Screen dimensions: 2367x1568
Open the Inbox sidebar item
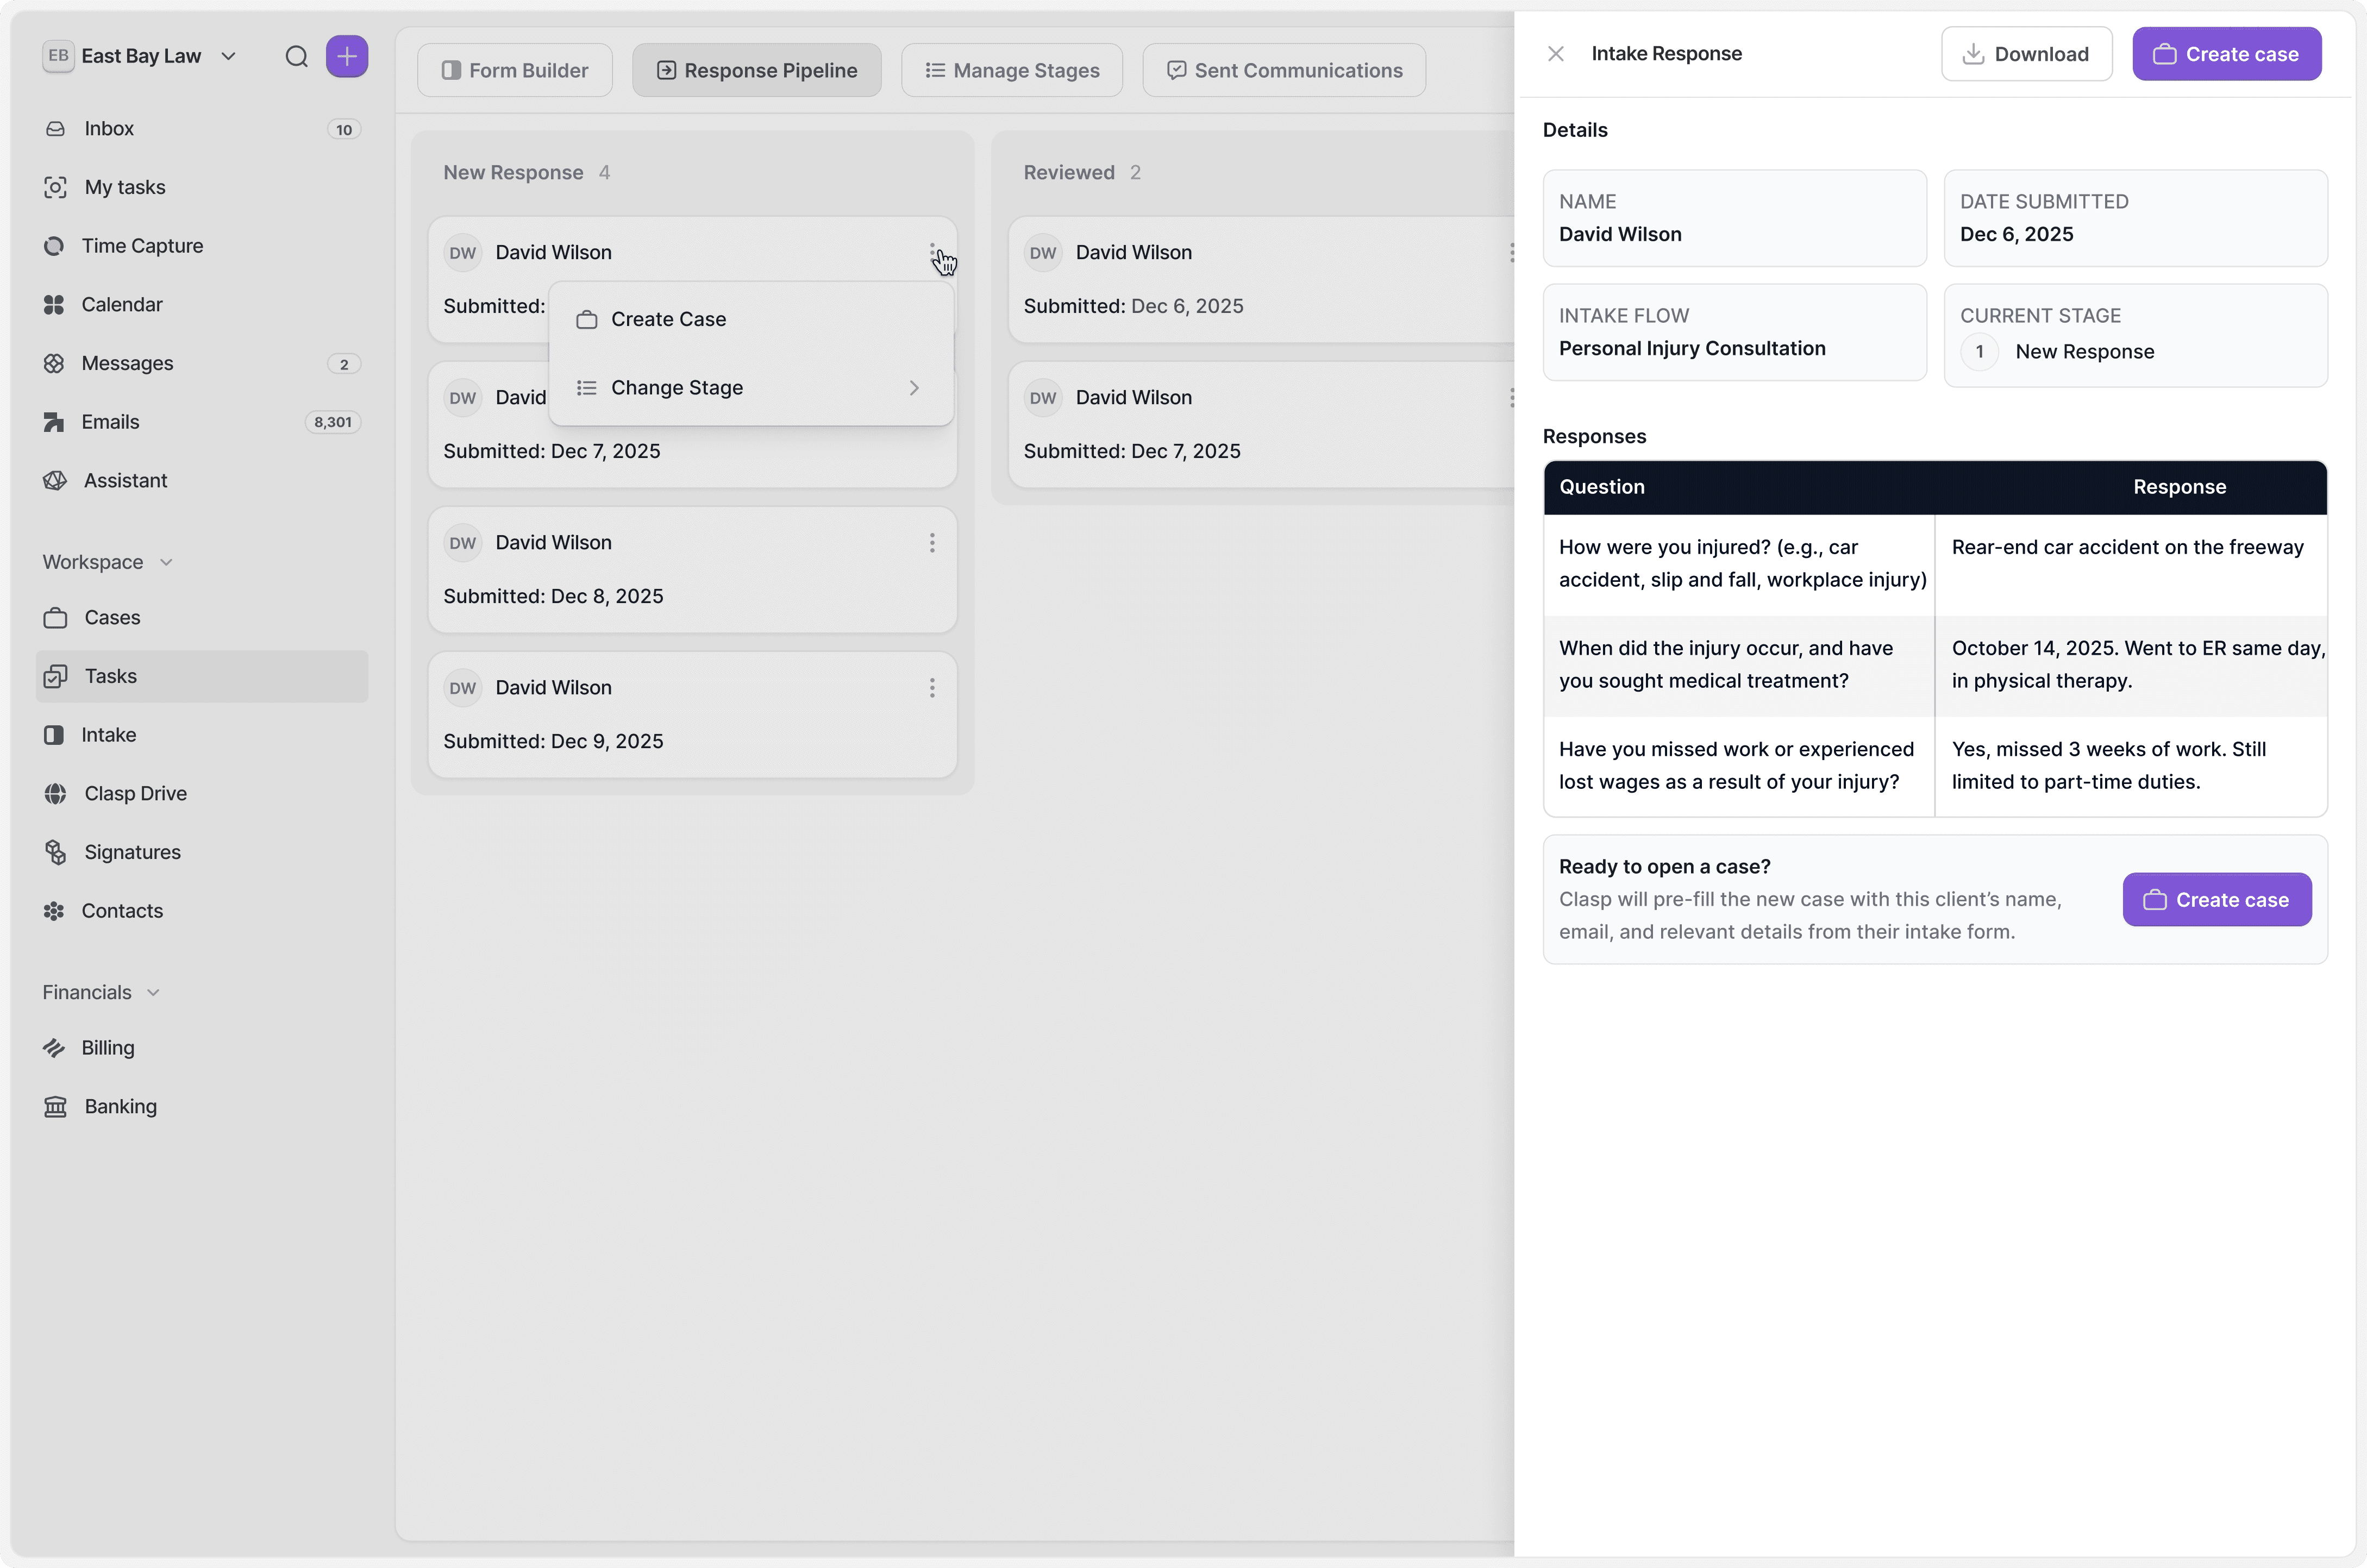coord(201,129)
